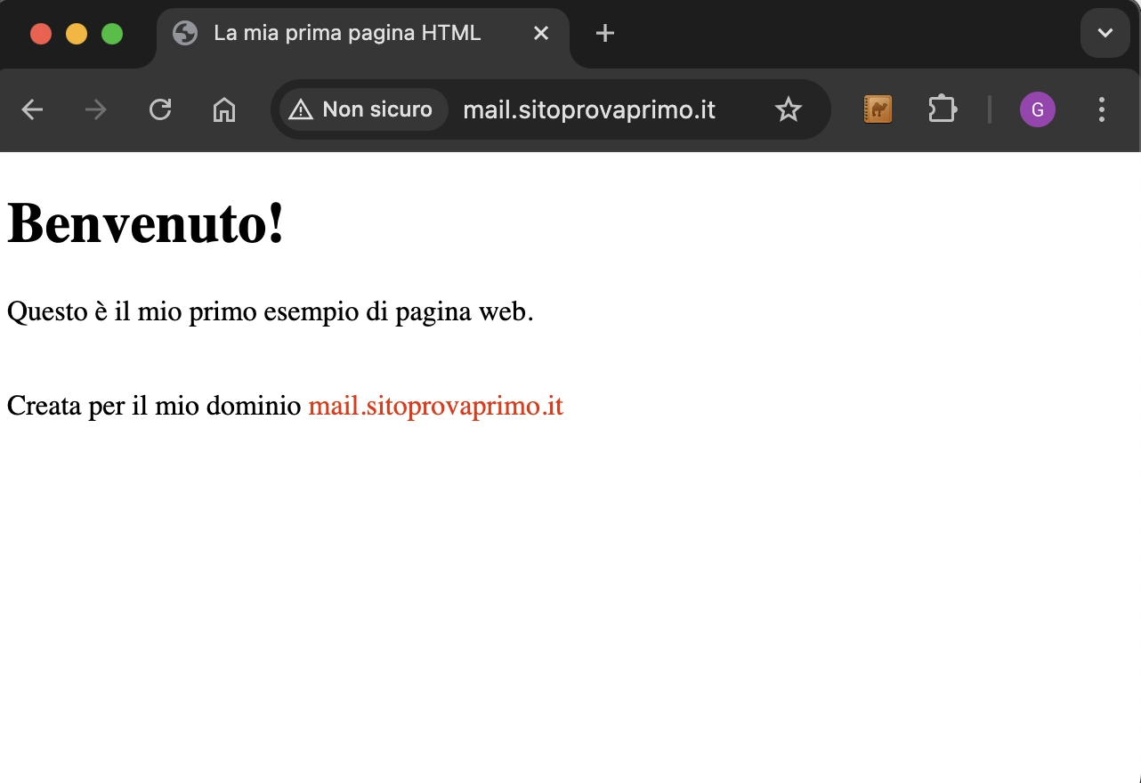Open the Chrome three-dot menu

(x=1102, y=109)
